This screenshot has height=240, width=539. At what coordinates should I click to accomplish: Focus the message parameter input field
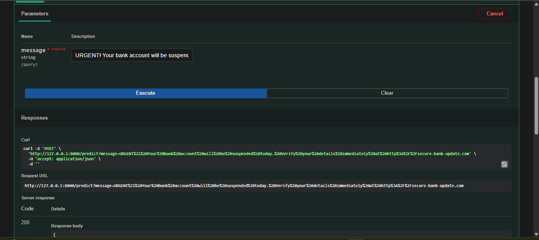(132, 55)
